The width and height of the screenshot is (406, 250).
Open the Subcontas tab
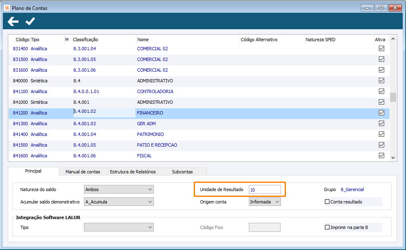pyautogui.click(x=182, y=172)
